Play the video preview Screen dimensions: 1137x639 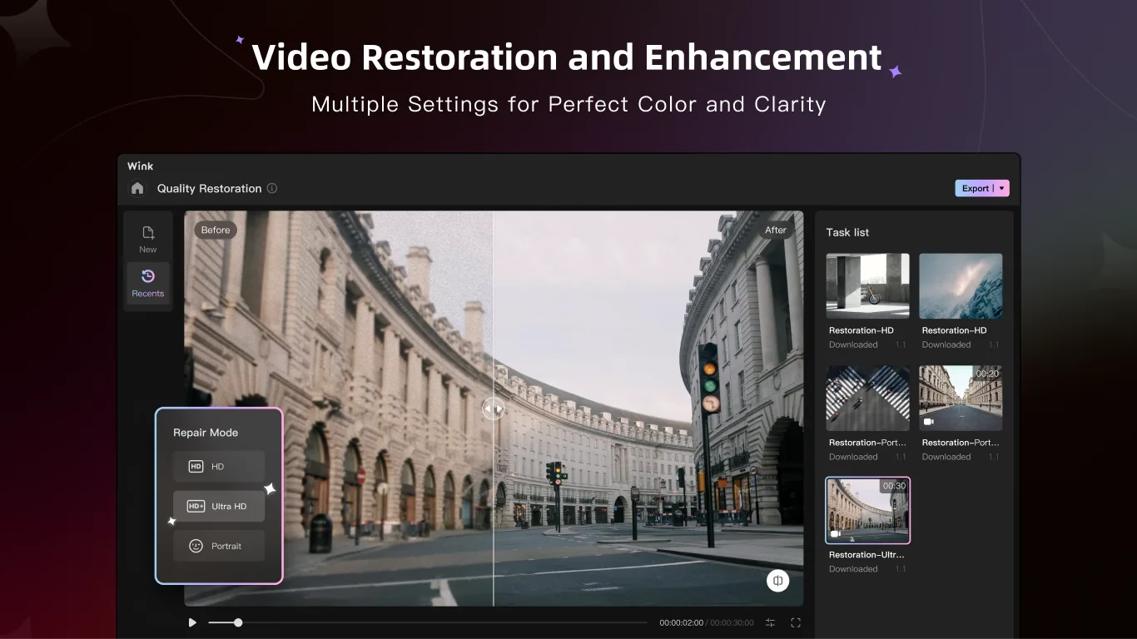[x=192, y=622]
